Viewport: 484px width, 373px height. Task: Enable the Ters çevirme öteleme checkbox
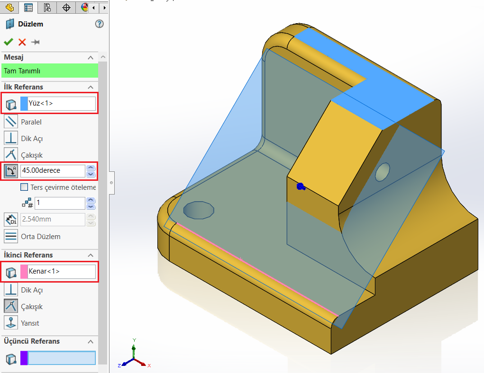(25, 187)
